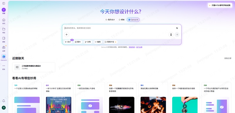Screen dimensions: 235x113
Task: Select 模板 tab above prompt box
Action: point(122,20)
